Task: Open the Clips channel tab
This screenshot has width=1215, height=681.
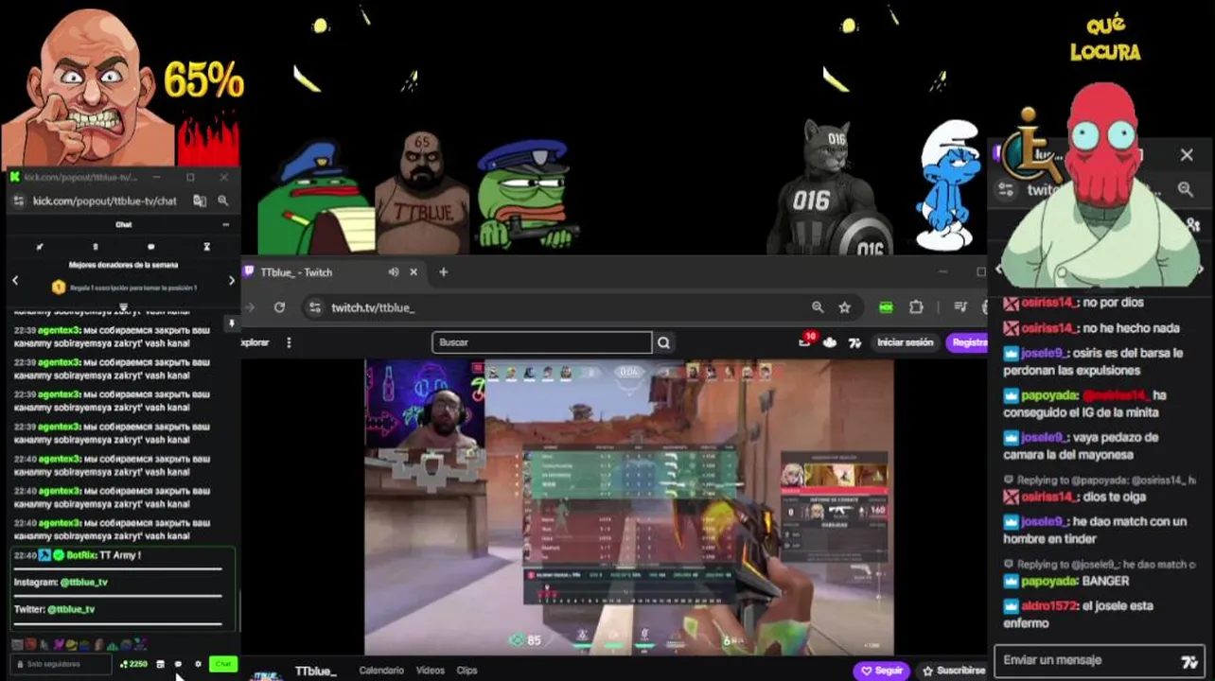Action: click(467, 671)
